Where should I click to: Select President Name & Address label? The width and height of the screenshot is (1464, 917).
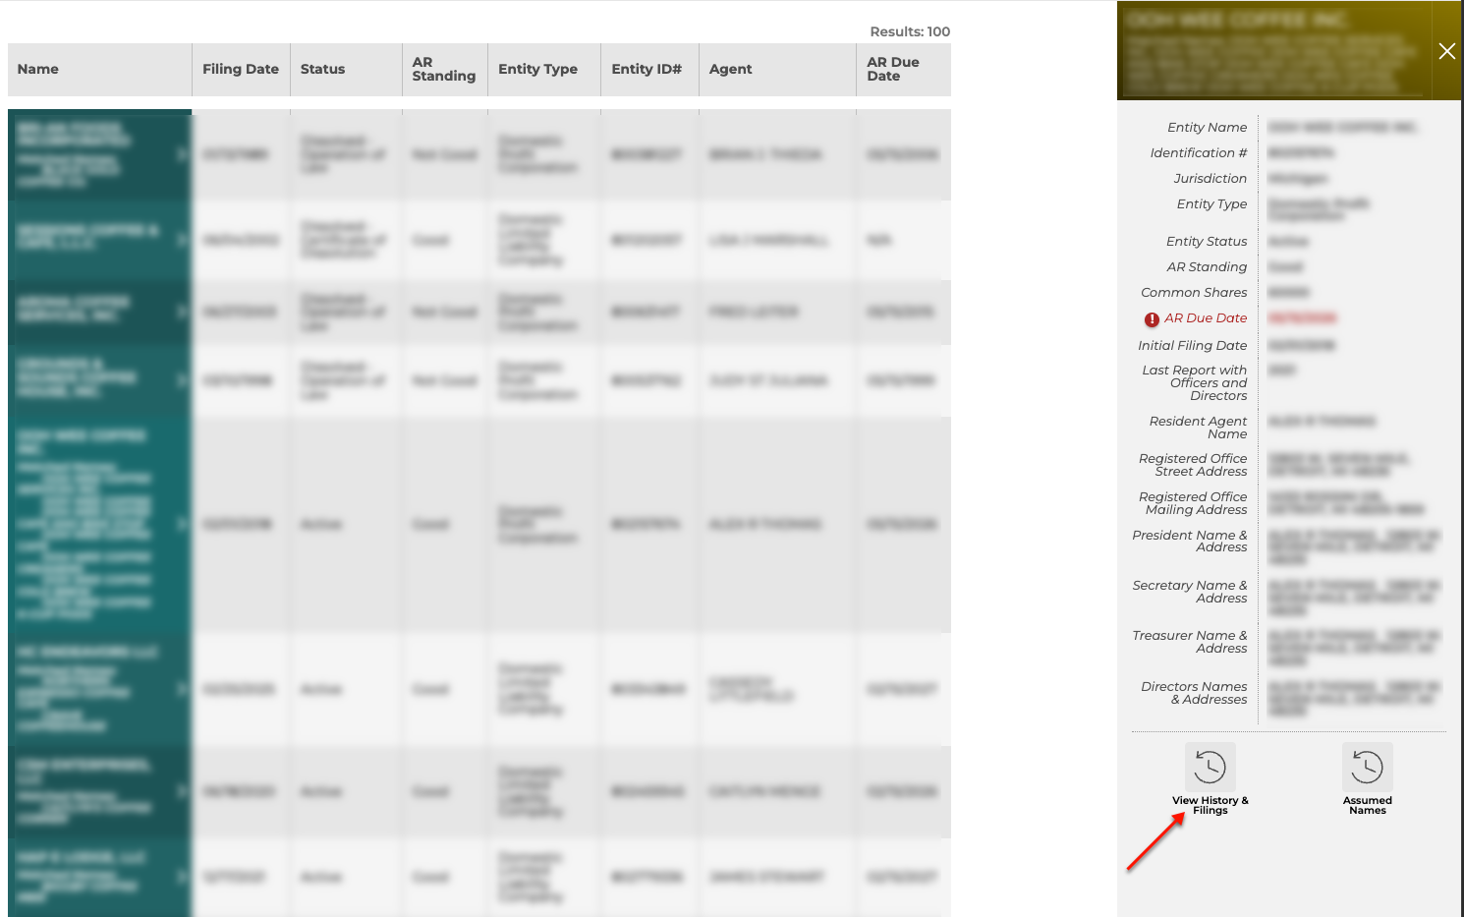(x=1189, y=542)
